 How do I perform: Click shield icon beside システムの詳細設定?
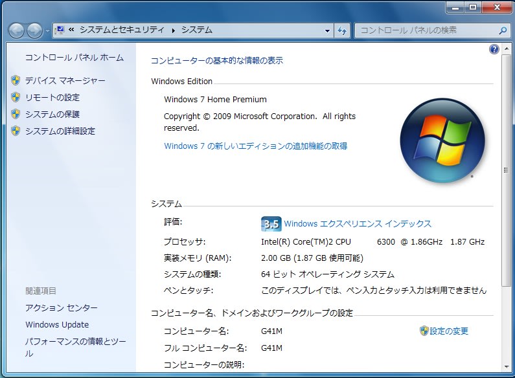(16, 131)
